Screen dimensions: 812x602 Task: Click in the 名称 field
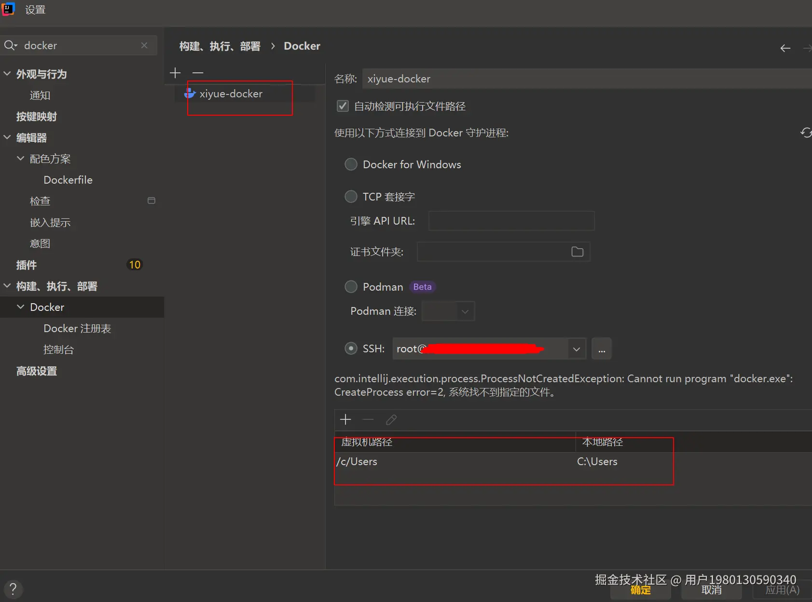[x=587, y=79]
